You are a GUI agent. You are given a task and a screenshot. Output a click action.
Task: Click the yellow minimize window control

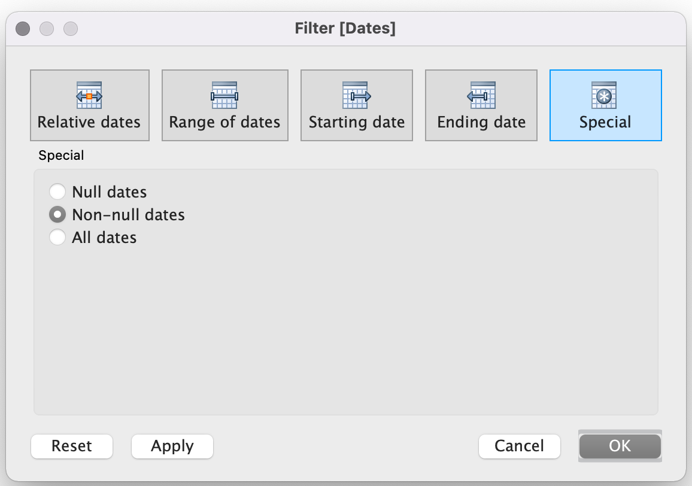point(47,28)
